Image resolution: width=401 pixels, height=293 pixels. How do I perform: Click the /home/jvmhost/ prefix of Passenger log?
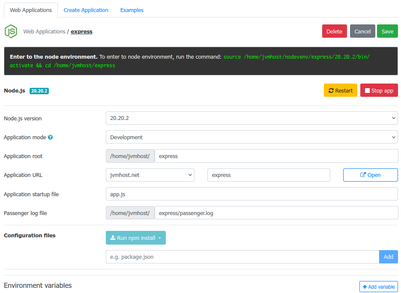130,213
